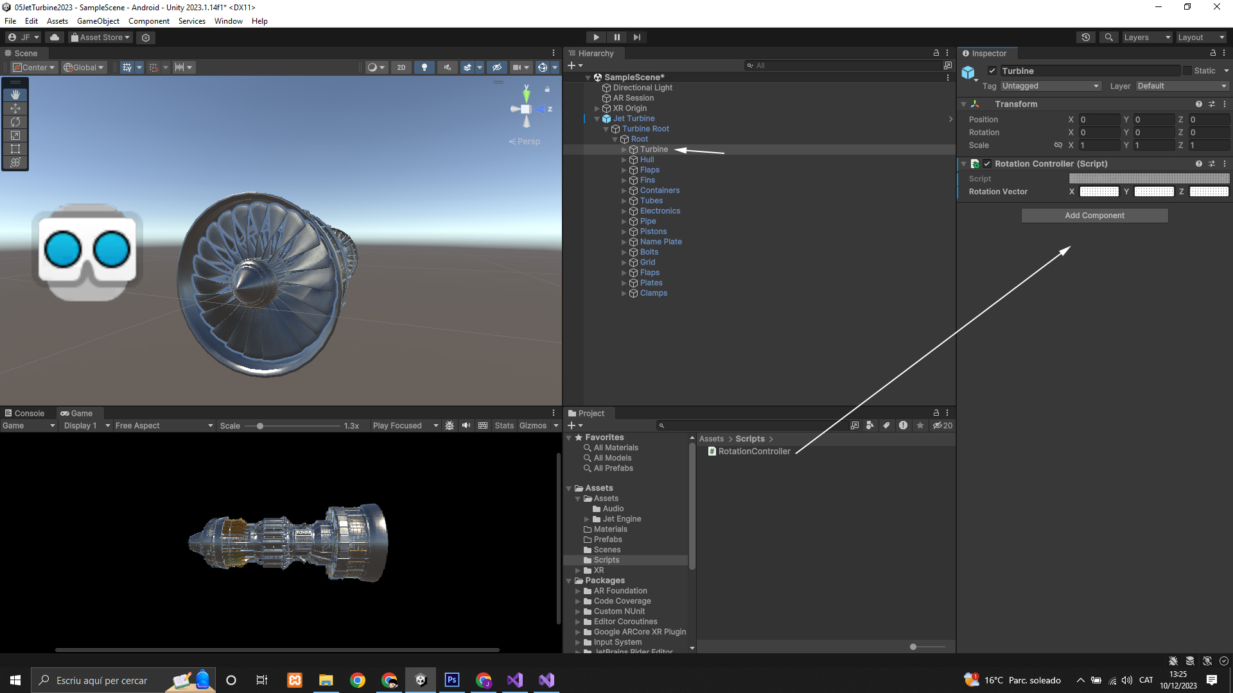
Task: Enable the Static checkbox
Action: click(1187, 71)
